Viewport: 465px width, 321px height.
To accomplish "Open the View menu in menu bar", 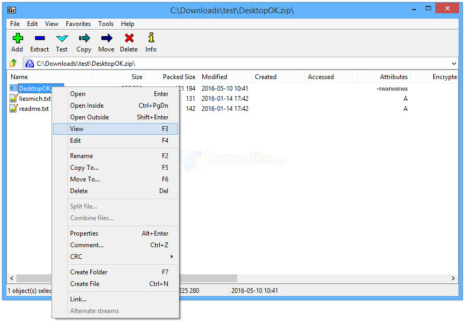I will (x=51, y=24).
